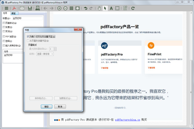Open the 选择一种字体 dropdown
Screen dimensions: 194x129
(45, 54)
